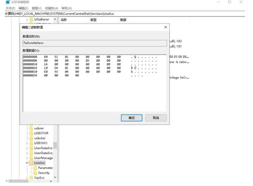This screenshot has width=253, height=186.
Task: Click the VacSvc folder icon
Action: click(31, 178)
